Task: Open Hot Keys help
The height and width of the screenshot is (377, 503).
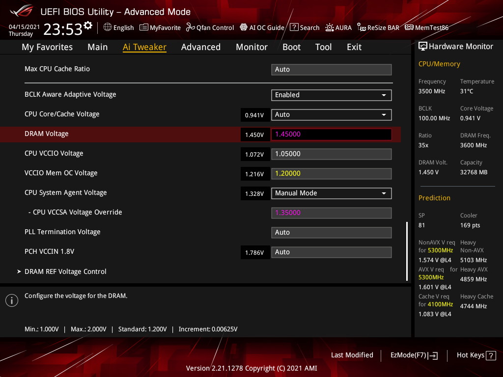Action: click(476, 355)
